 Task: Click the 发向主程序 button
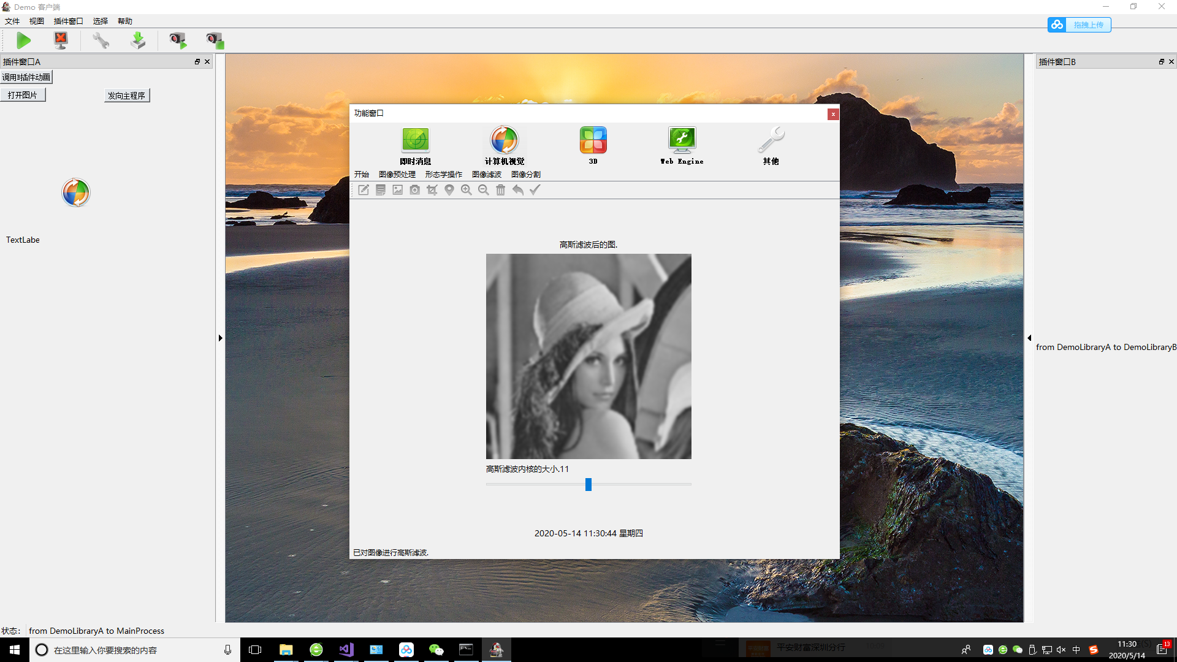126,96
